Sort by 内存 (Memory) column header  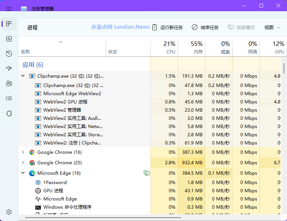click(191, 48)
